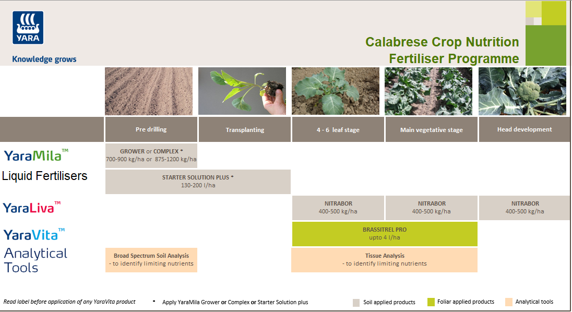Click the Foliar applied products green swatch
This screenshot has width=572, height=312.
coord(431,302)
